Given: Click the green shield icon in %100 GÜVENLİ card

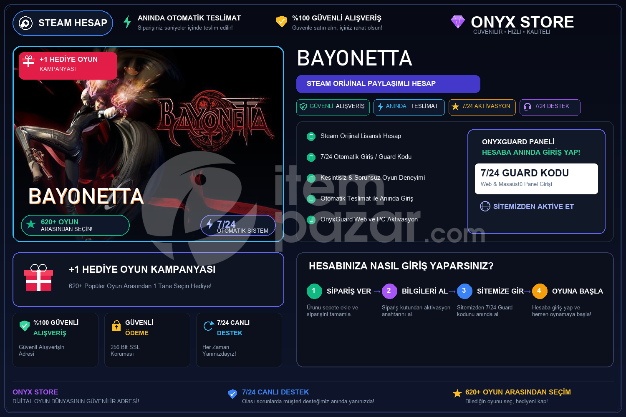Looking at the screenshot, I should tap(25, 326).
